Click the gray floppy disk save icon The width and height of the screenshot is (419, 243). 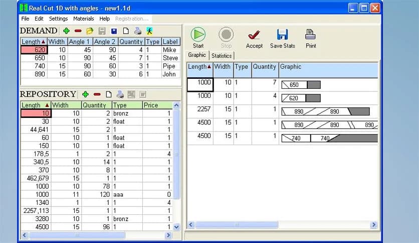102,31
